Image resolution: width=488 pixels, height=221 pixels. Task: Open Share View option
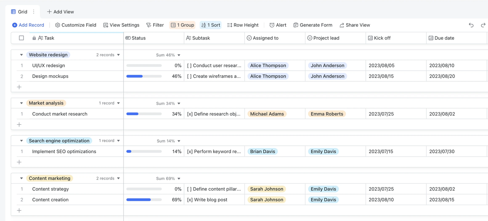click(355, 25)
